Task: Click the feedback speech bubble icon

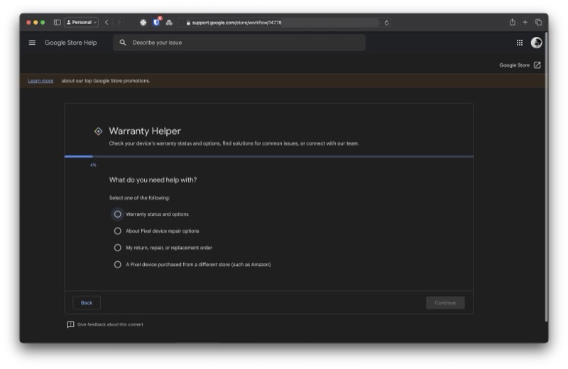Action: [x=70, y=324]
